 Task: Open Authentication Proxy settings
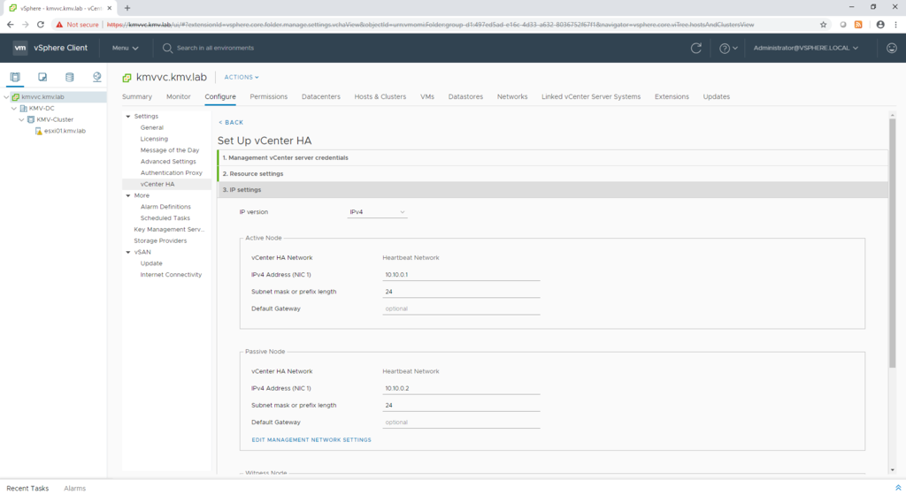172,173
